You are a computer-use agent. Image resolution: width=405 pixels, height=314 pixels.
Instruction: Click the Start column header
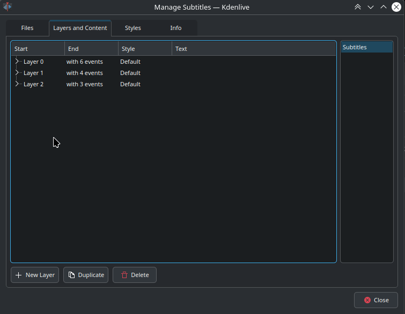38,49
